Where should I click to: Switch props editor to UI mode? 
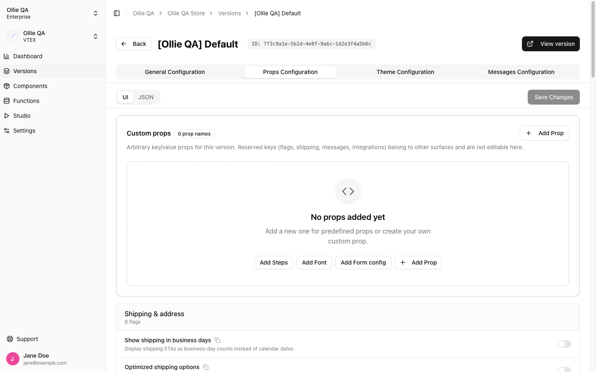(125, 97)
